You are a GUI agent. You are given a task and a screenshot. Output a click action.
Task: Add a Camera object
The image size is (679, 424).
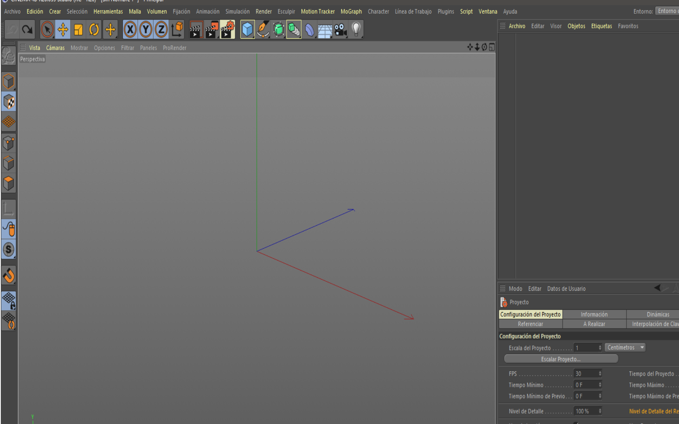pos(340,29)
